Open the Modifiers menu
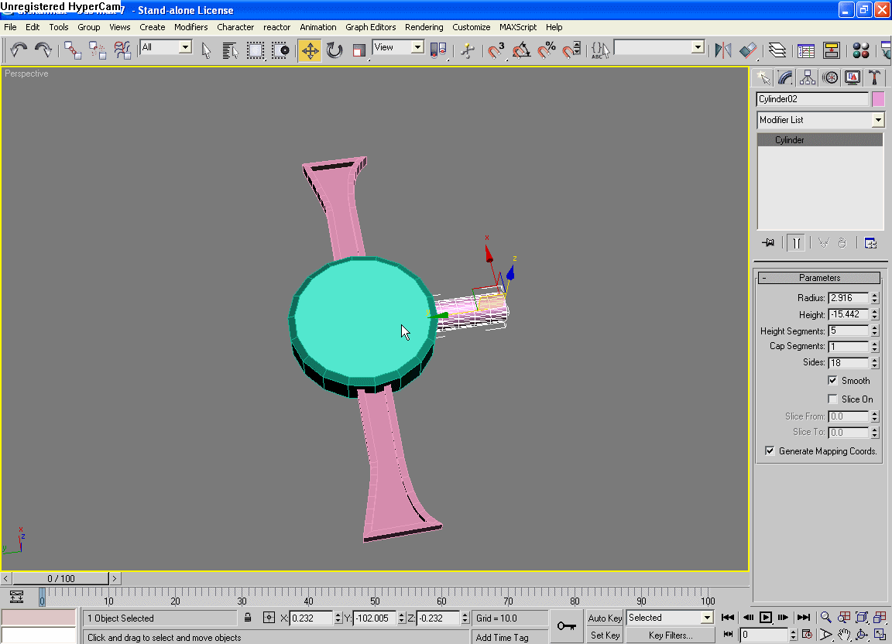 [190, 27]
